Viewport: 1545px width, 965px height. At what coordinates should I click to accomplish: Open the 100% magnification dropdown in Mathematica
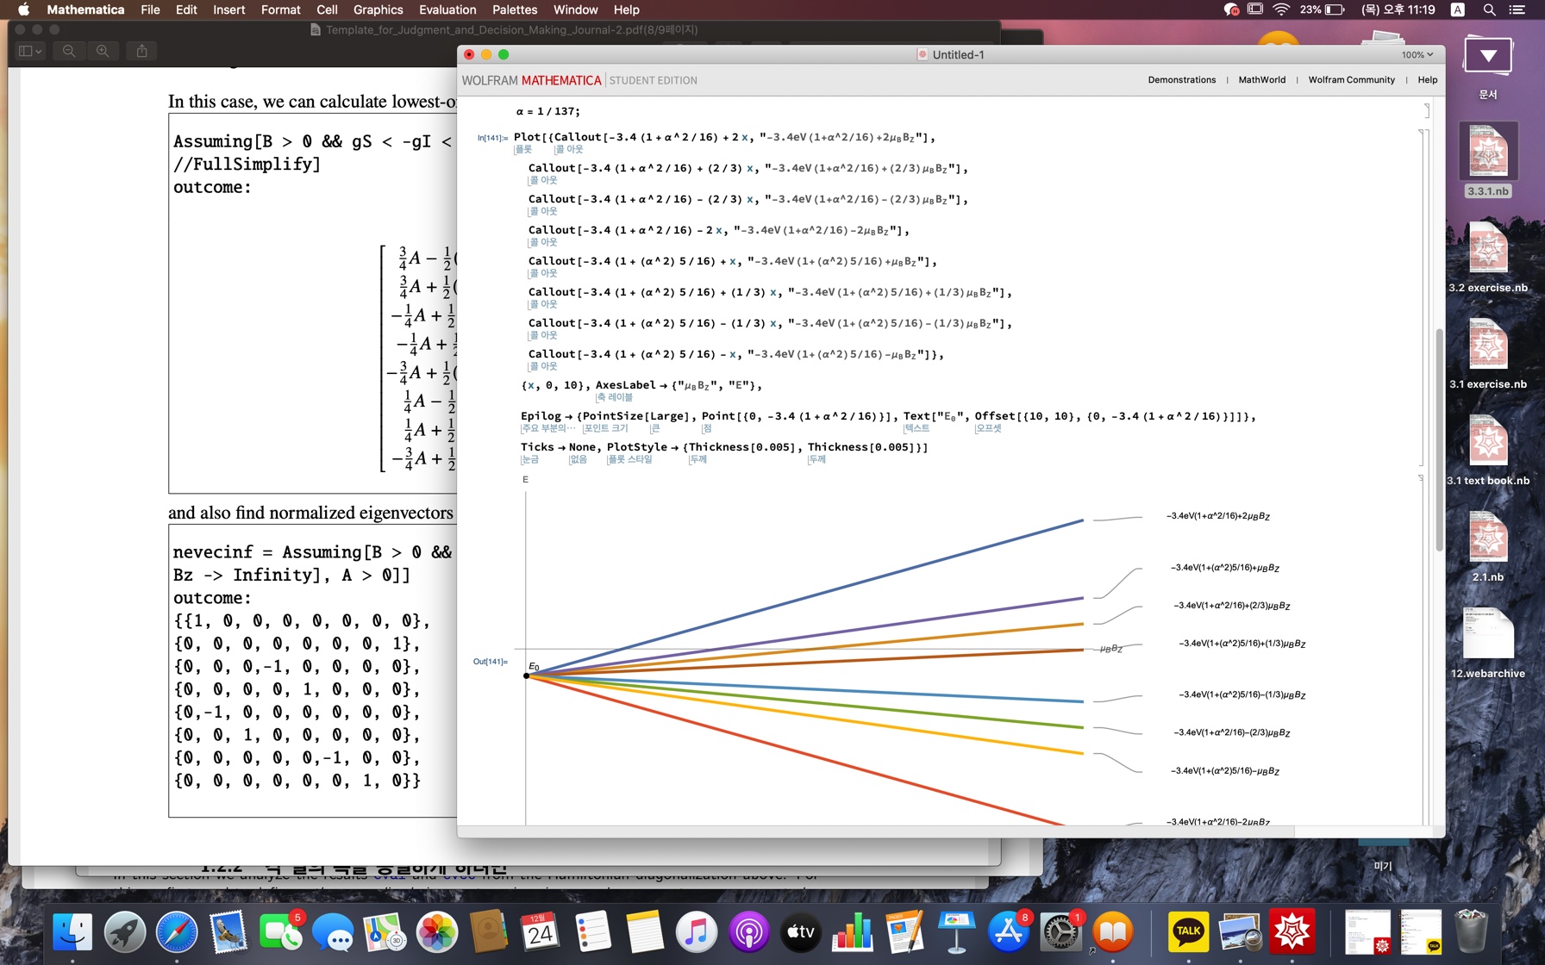[x=1417, y=54]
